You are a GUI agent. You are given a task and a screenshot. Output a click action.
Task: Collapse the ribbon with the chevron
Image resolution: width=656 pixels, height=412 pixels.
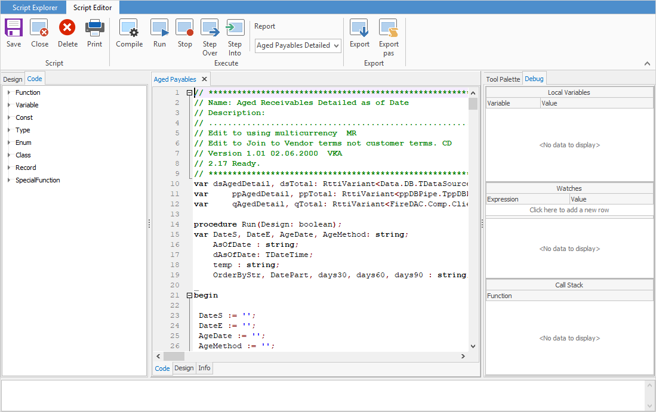[647, 63]
